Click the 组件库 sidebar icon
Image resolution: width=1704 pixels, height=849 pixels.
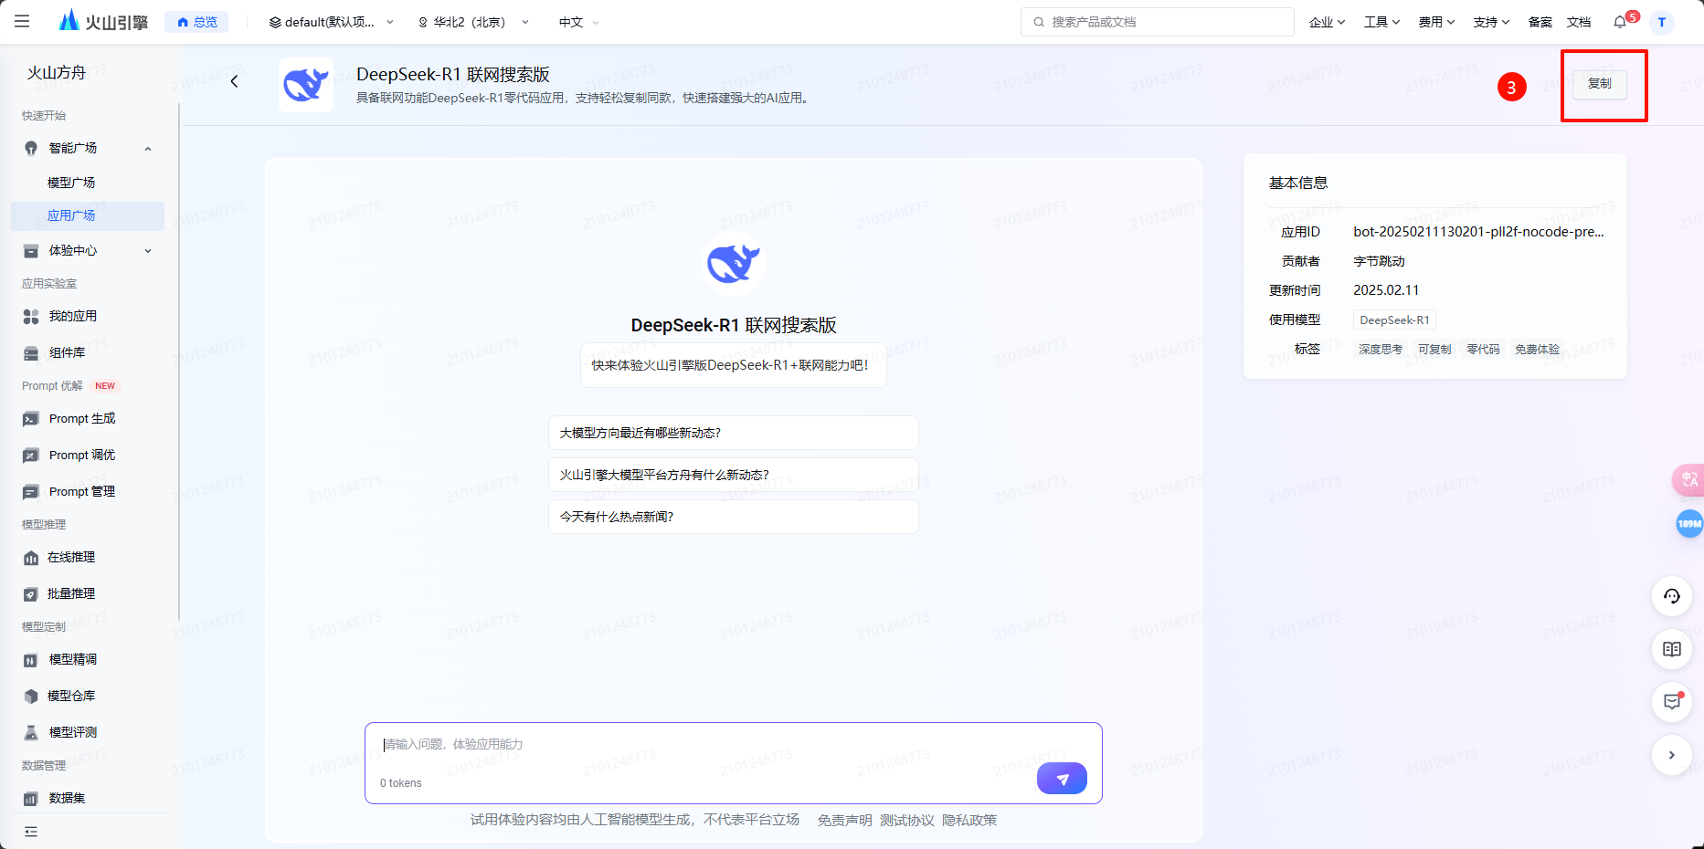point(31,352)
